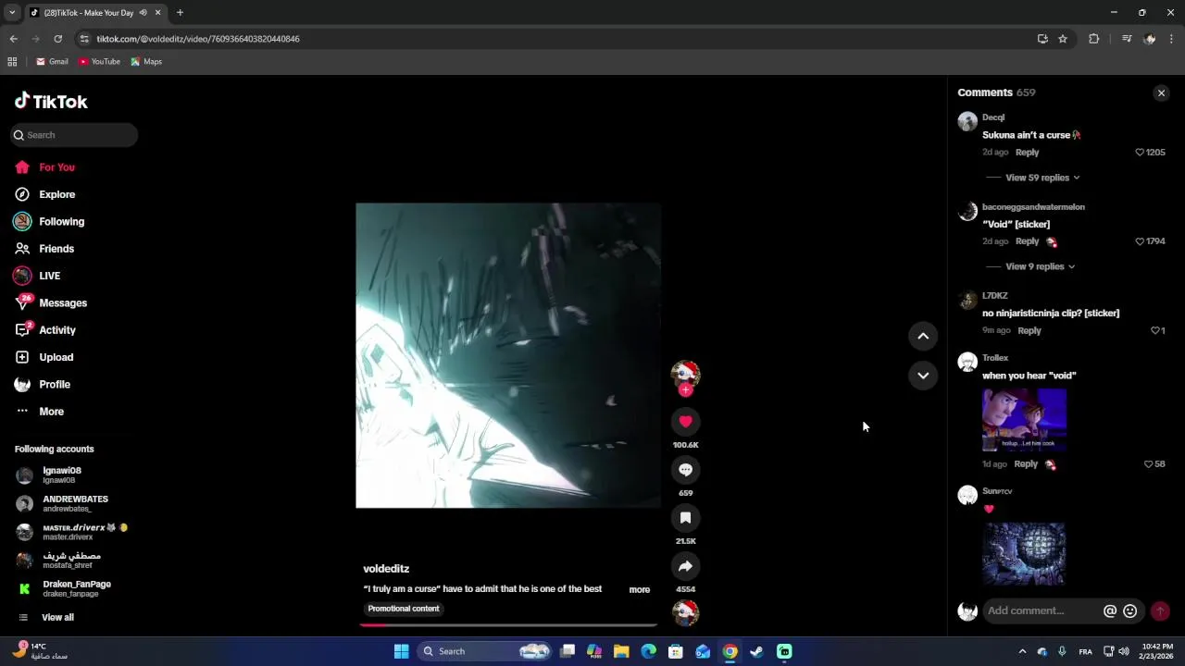Viewport: 1185px width, 666px height.
Task: Open the For You feed
Action: click(56, 167)
